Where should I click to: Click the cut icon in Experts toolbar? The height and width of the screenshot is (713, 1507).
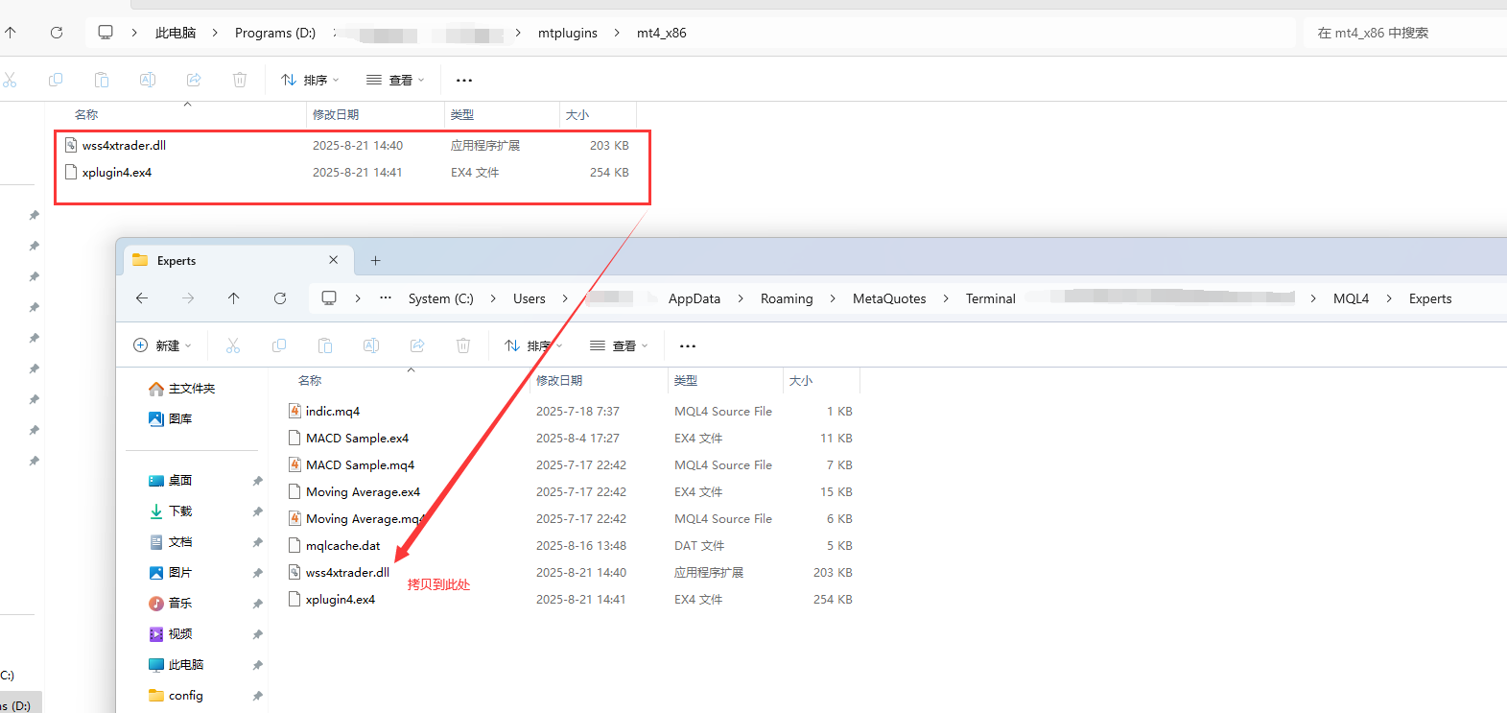(233, 345)
